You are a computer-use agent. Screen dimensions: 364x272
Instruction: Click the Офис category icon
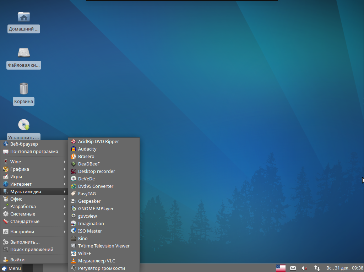click(x=6, y=199)
